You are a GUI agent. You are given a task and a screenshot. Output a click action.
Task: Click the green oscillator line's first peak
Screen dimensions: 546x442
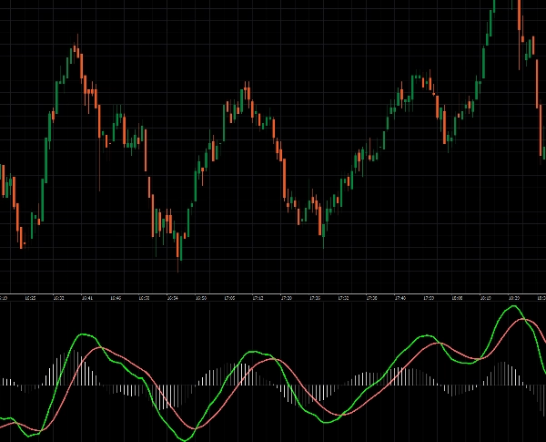[85, 335]
